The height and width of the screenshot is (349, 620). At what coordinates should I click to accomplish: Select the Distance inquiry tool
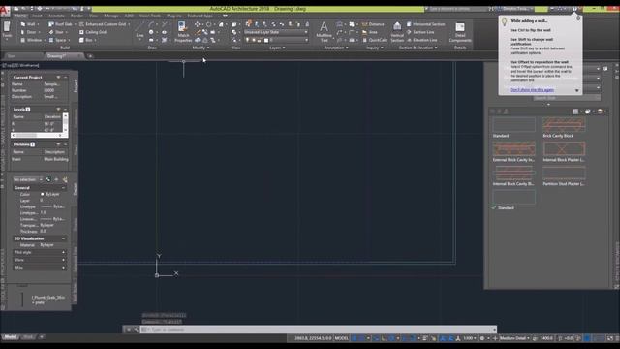(x=373, y=24)
